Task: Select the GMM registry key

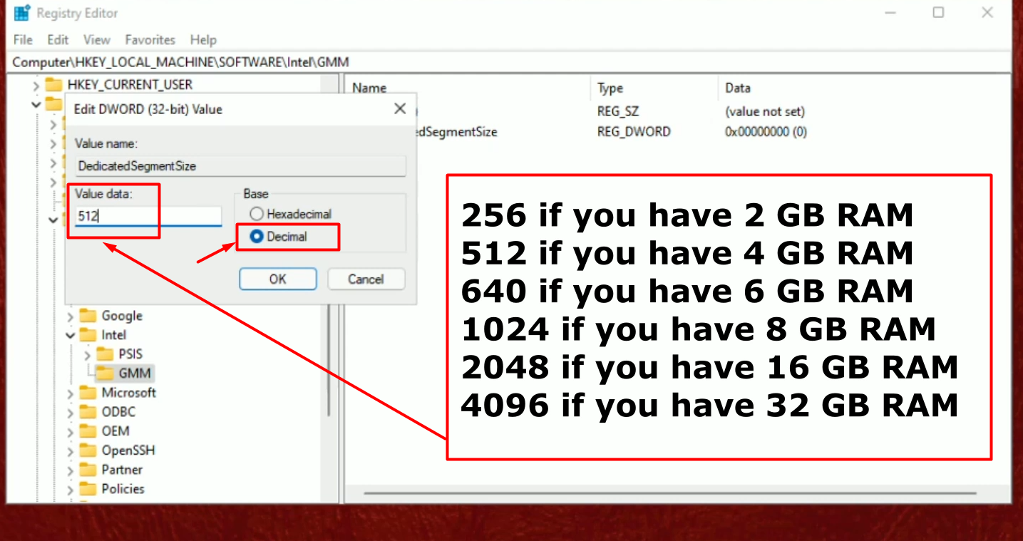Action: tap(134, 373)
